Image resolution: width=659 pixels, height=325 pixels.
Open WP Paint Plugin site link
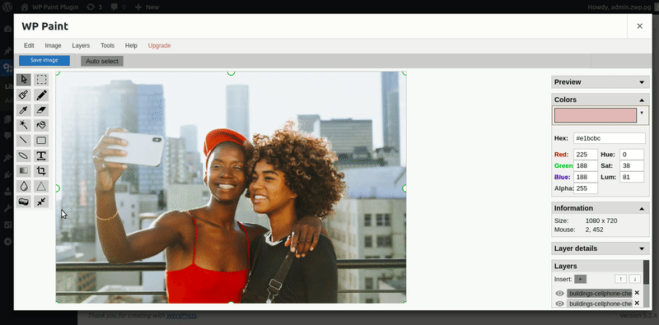point(49,7)
